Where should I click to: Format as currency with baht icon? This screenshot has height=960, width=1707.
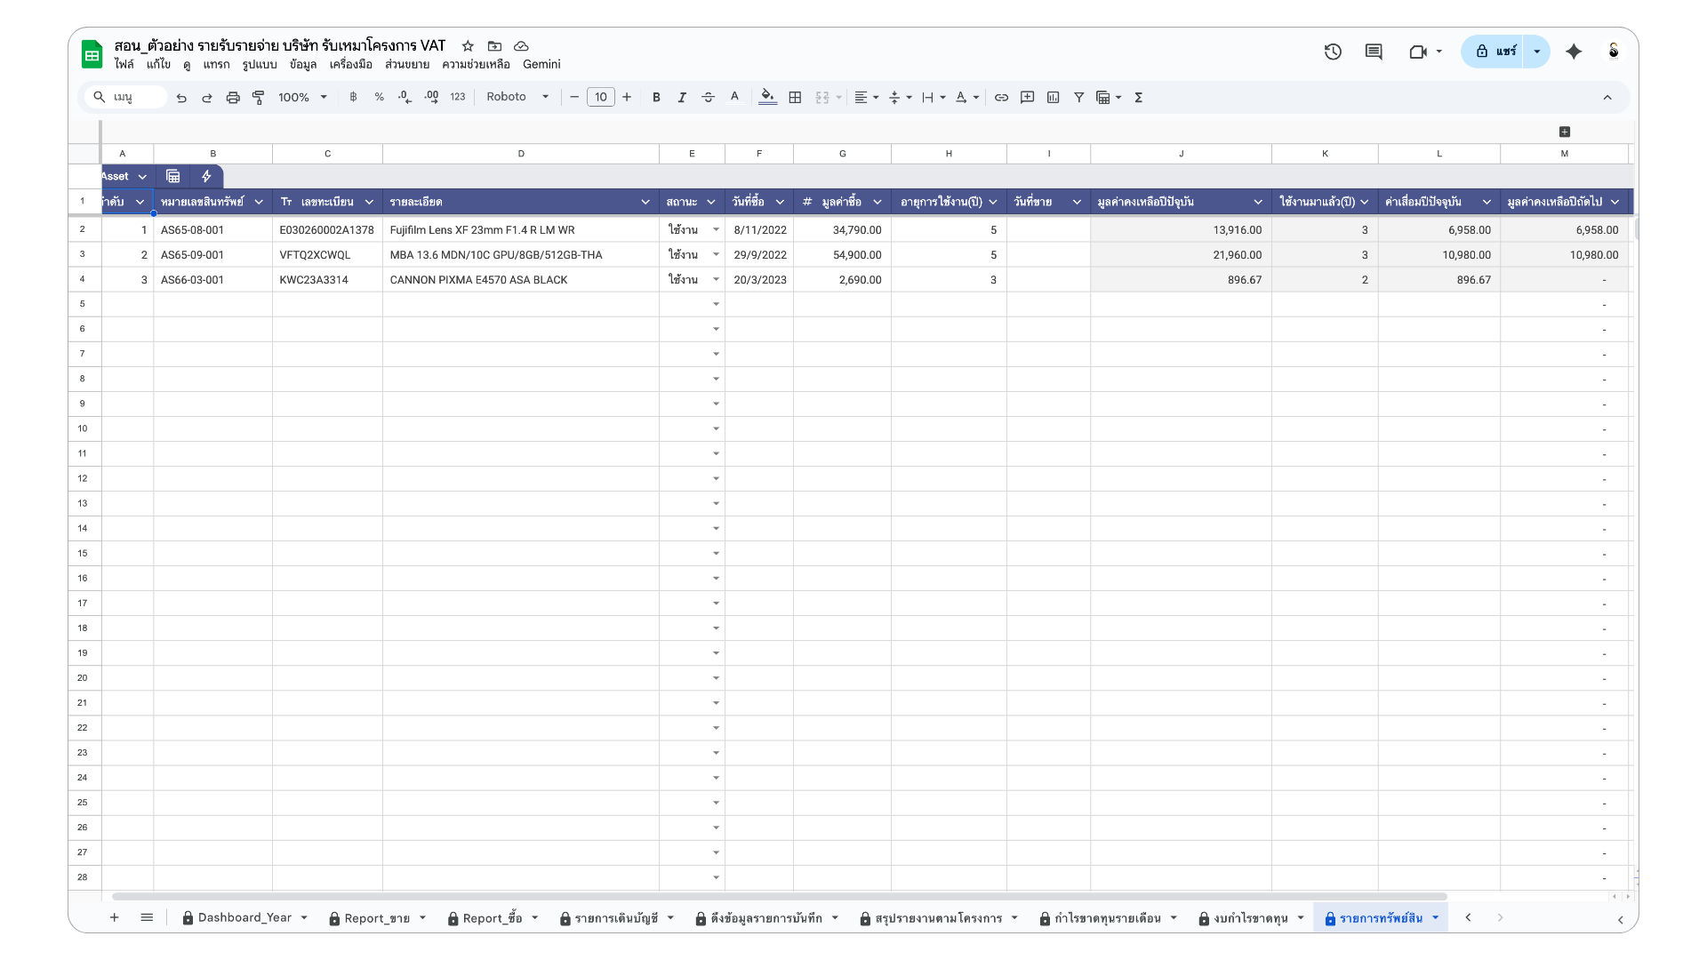coord(353,97)
